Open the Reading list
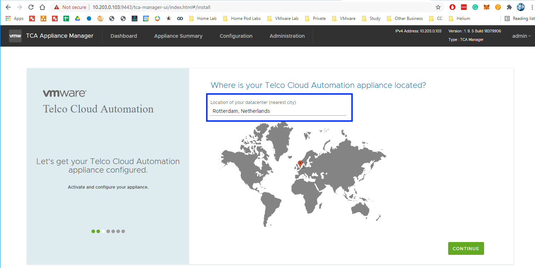The height and width of the screenshot is (268, 535). pyautogui.click(x=519, y=19)
